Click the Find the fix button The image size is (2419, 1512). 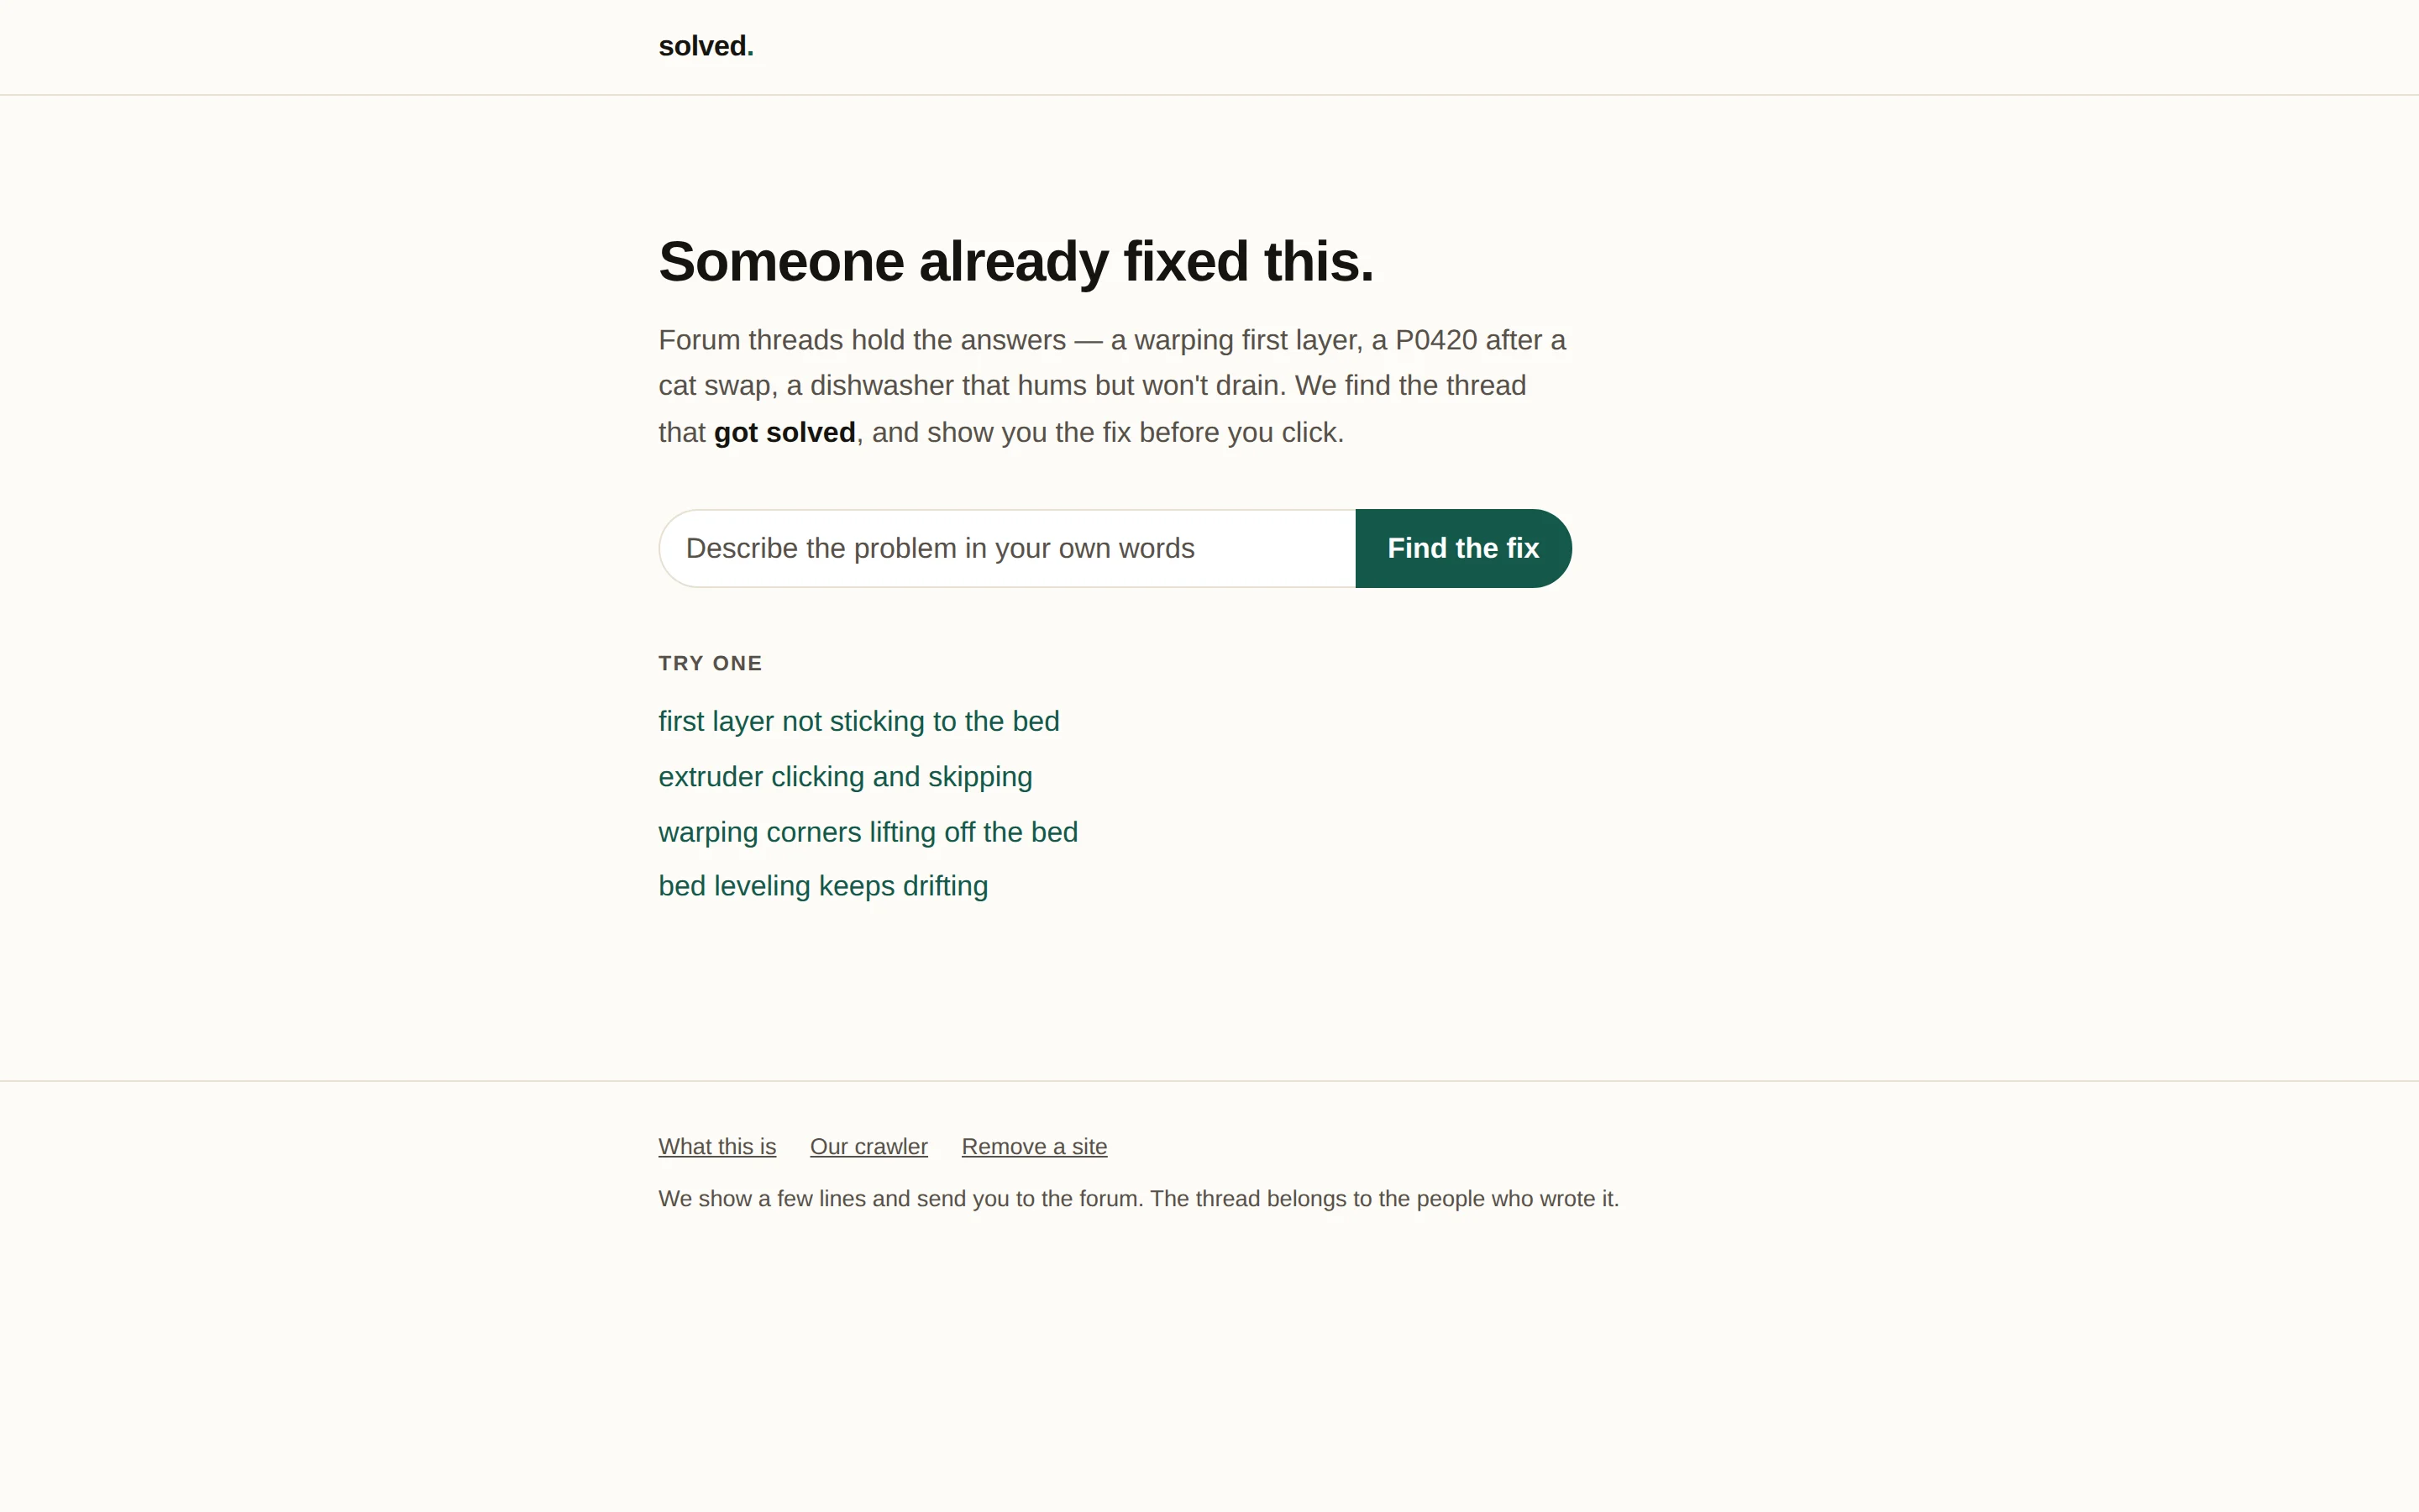(1463, 548)
